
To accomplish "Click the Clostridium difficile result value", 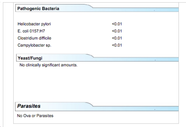I will tap(117, 38).
